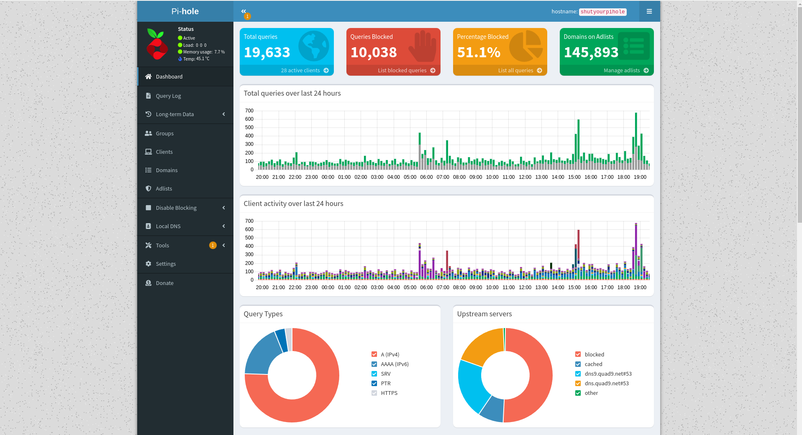Open the Query Log page
The height and width of the screenshot is (435, 802).
coord(169,96)
